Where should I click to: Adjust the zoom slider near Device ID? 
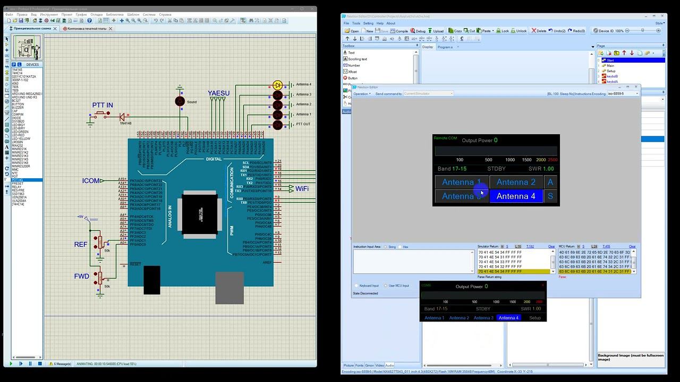tap(643, 31)
